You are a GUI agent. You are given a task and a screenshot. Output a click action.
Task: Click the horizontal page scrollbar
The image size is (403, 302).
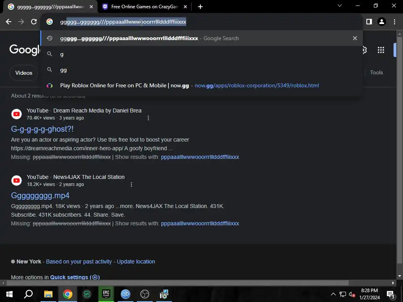point(177,283)
